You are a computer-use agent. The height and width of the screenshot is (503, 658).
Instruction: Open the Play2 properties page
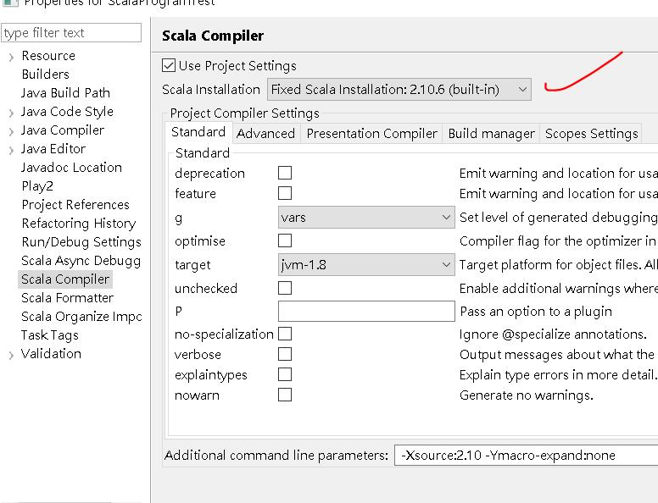37,186
